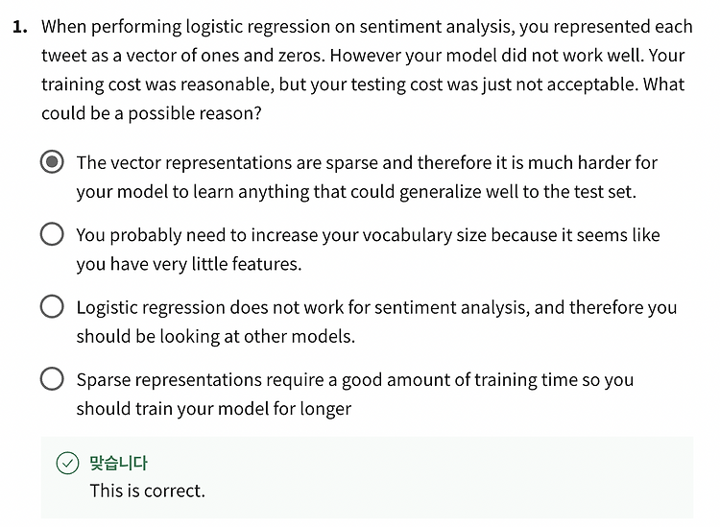Click the '맞습니다' correct label
This screenshot has height=527, width=720.
[x=118, y=463]
